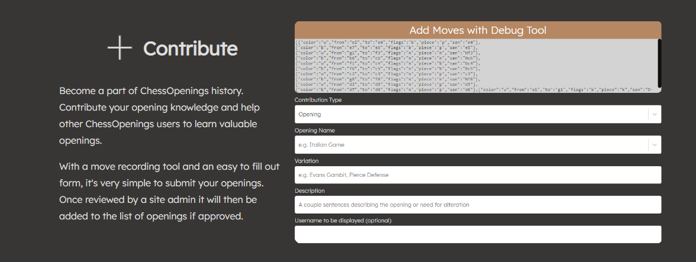
Task: Click the Contribute heading text
Action: click(191, 48)
